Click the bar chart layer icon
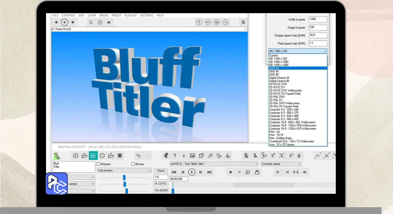 [228, 156]
